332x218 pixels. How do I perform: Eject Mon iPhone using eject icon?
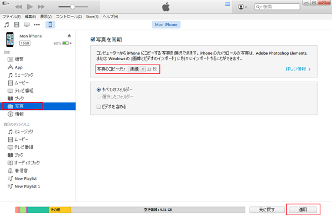[x=69, y=36]
